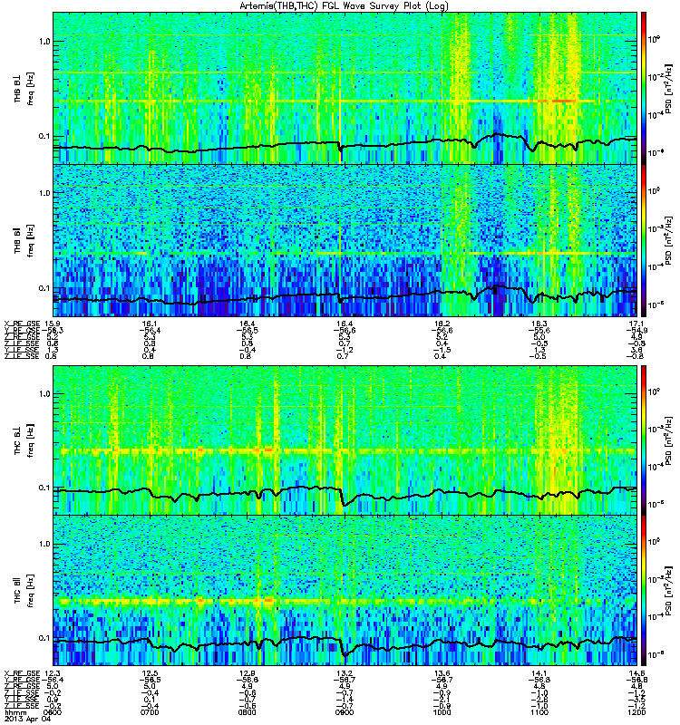Click the 'THC B∥ freq [Hz]' axis label
680x725 pixels.
tap(24, 590)
